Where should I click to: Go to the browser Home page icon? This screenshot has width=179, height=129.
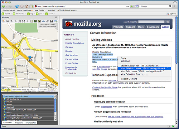[26, 6]
